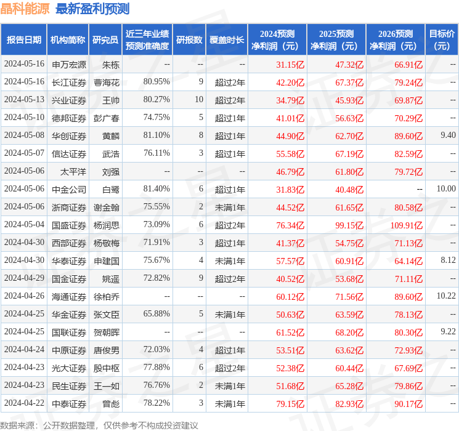Click analyst name 王帅
459x431 pixels.
click(x=111, y=100)
